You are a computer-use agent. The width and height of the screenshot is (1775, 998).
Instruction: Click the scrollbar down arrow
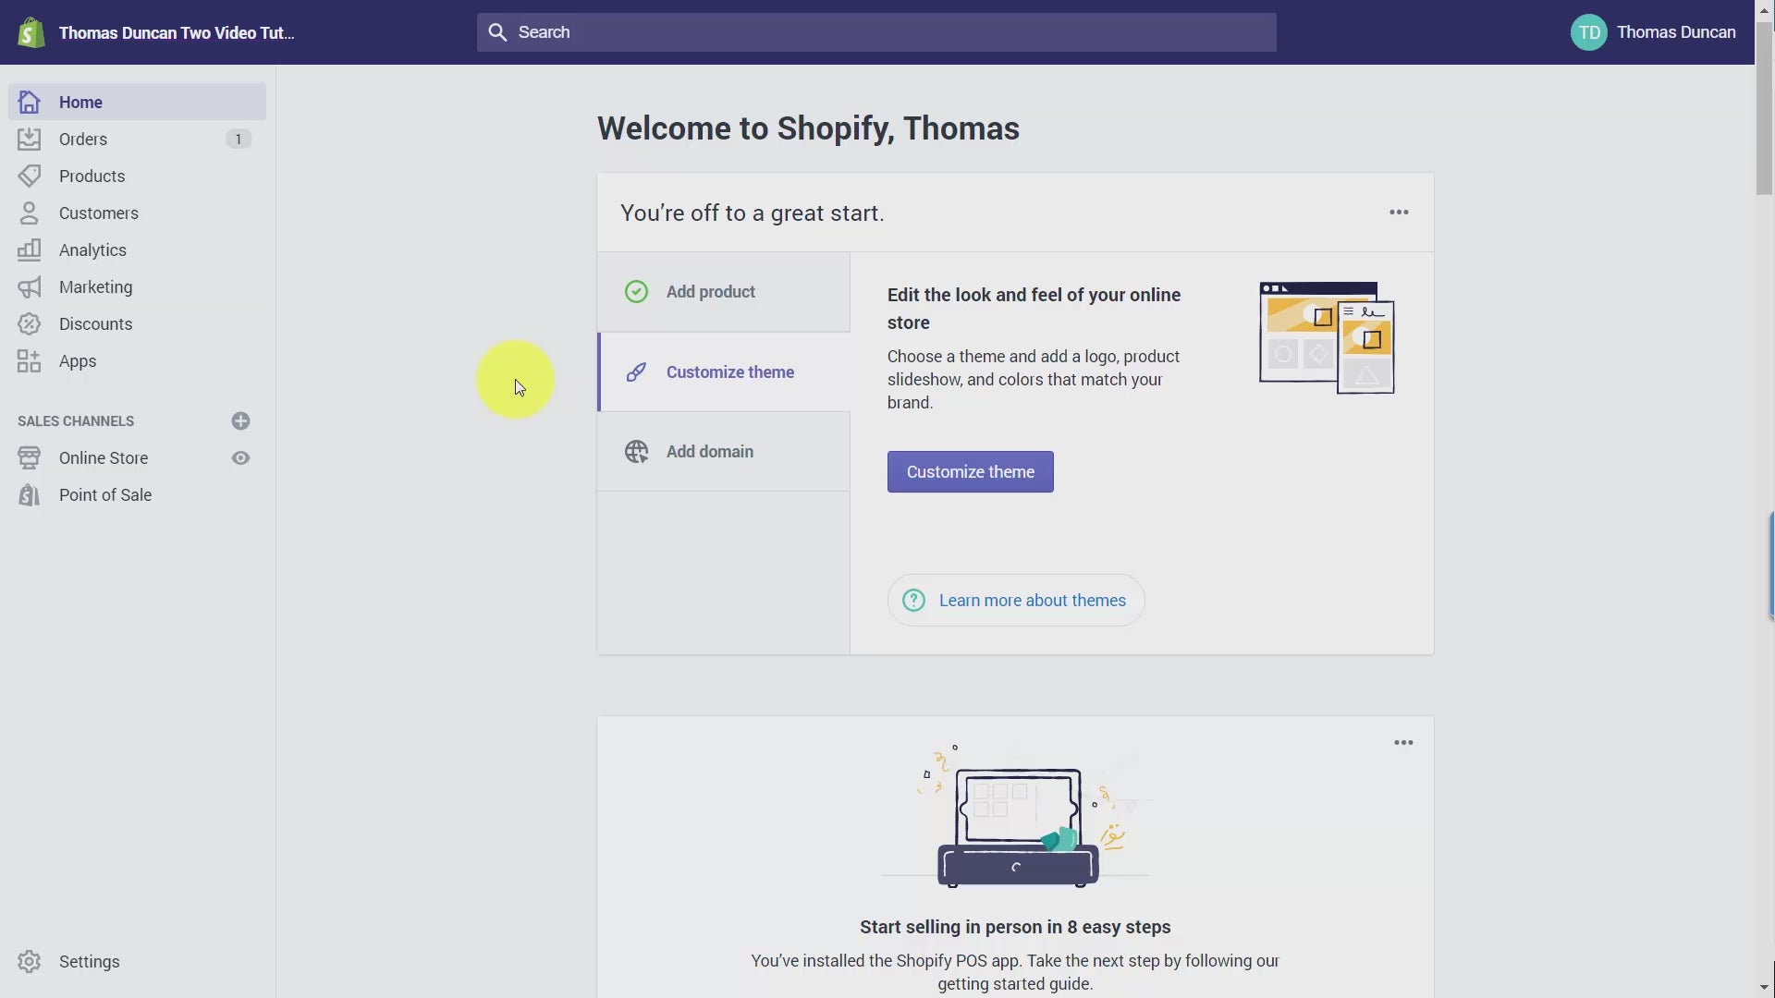coord(1765,988)
